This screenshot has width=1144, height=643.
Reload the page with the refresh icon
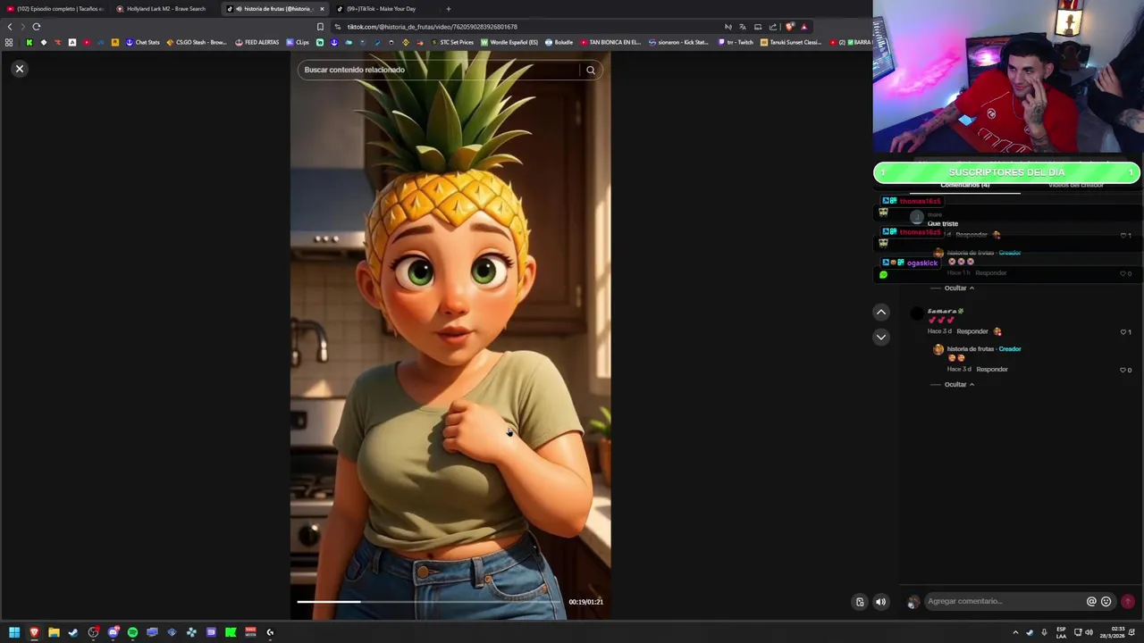[x=37, y=27]
